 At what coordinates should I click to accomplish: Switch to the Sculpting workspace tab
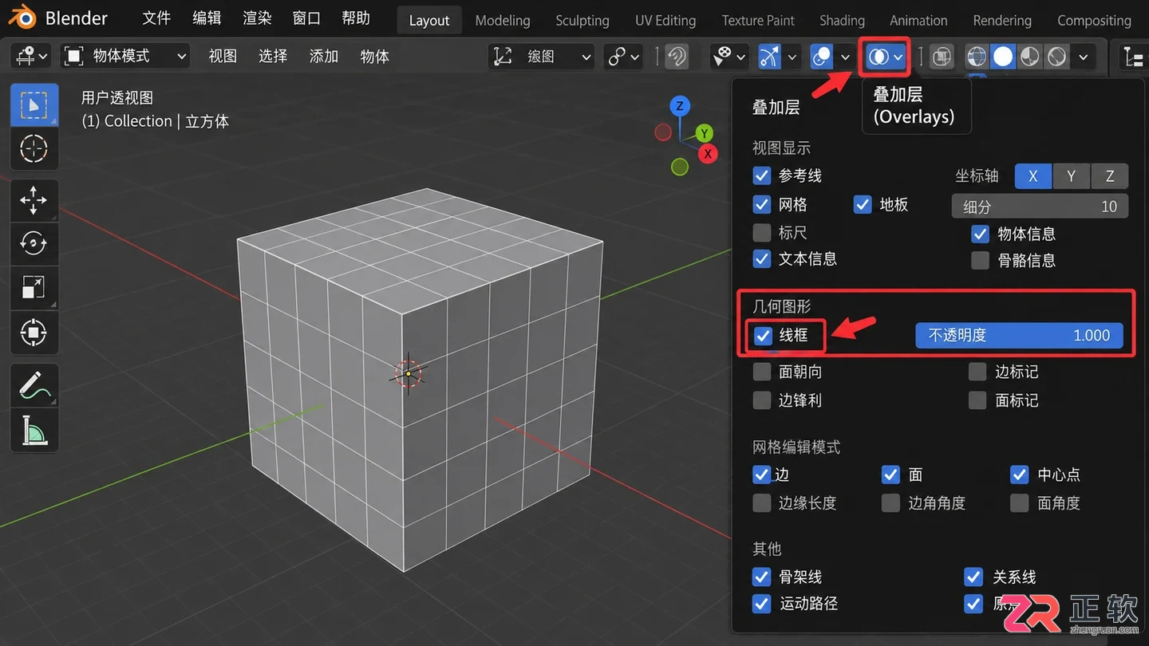[x=582, y=20]
